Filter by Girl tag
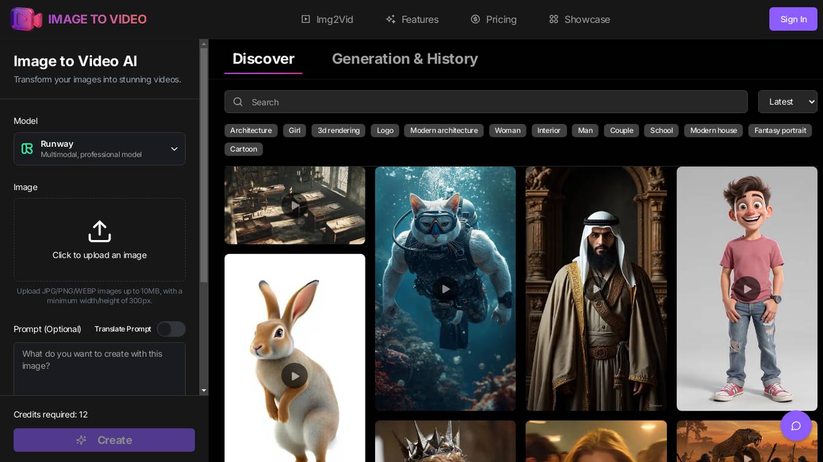Screen dimensions: 823x462 coord(295,131)
